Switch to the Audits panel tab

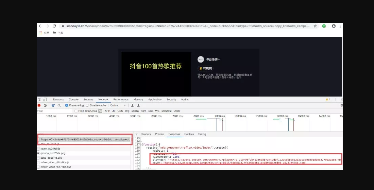click(185, 99)
